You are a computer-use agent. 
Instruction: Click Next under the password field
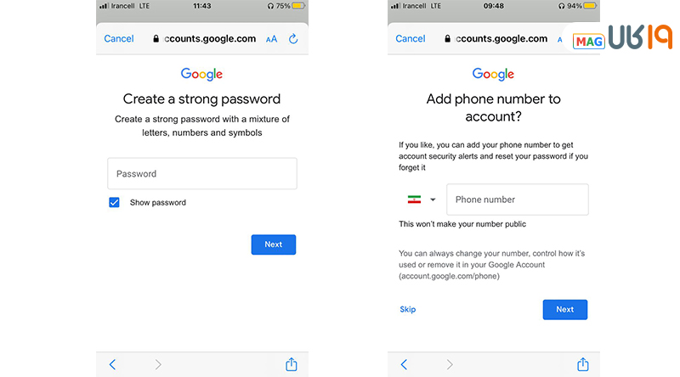pos(273,245)
